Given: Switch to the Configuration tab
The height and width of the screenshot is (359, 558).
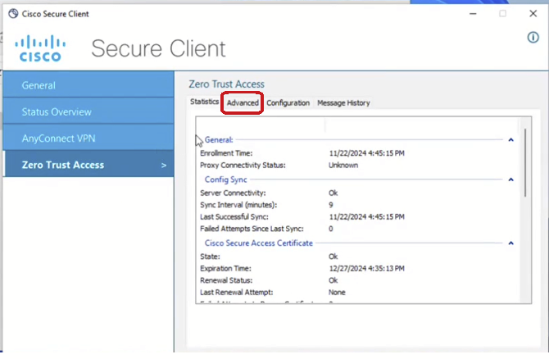Looking at the screenshot, I should point(288,103).
